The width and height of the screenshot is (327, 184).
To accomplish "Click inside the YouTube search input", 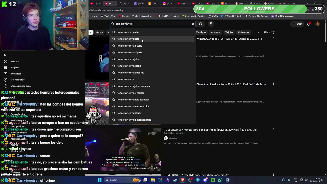I will [x=153, y=24].
